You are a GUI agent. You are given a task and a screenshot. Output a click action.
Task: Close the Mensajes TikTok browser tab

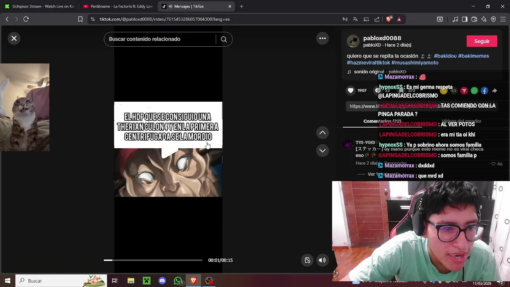click(229, 6)
